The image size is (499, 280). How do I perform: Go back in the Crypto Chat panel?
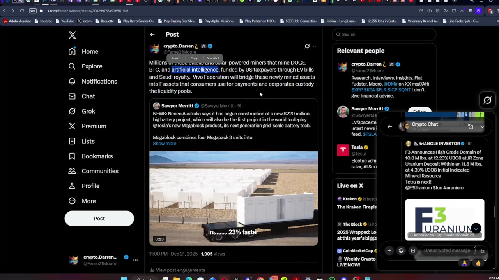click(389, 126)
